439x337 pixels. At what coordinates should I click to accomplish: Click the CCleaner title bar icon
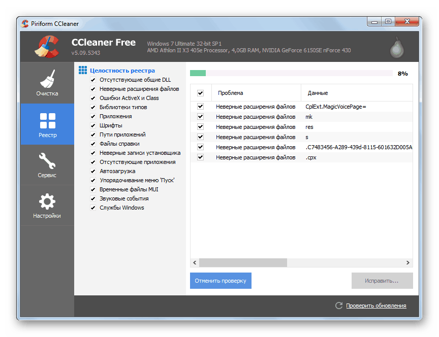[25, 24]
